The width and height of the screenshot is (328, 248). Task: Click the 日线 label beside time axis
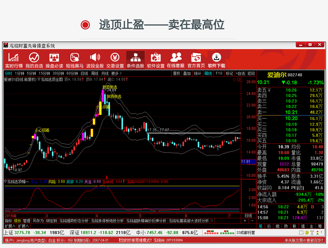click(x=248, y=215)
